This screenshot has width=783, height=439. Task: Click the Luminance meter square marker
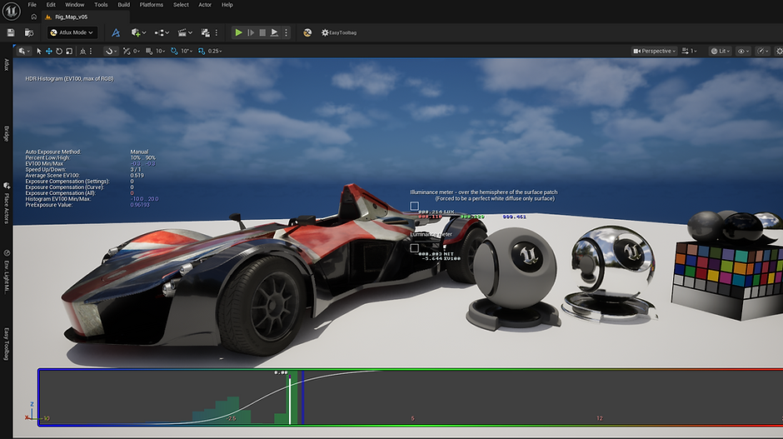[414, 247]
